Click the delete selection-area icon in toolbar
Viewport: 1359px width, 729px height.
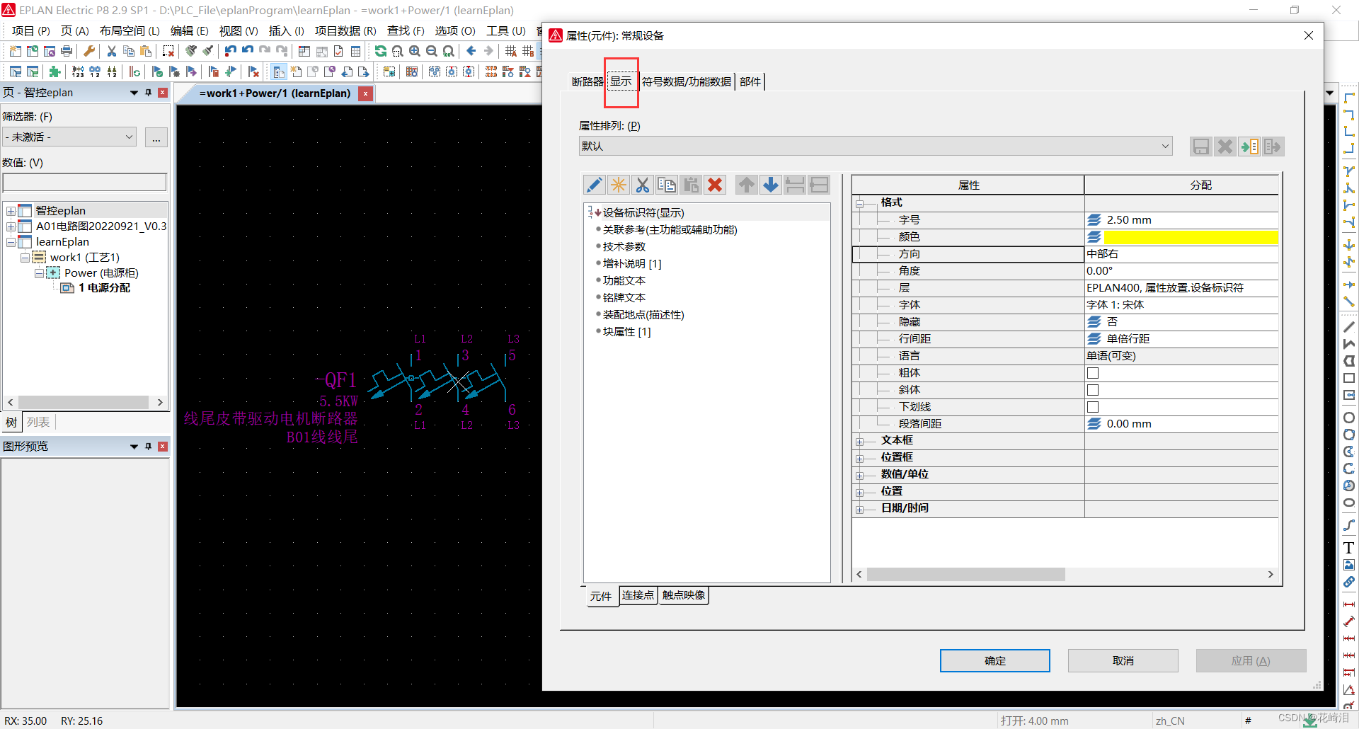tap(168, 51)
